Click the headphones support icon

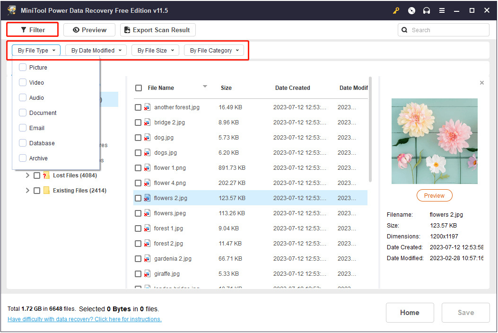[427, 10]
